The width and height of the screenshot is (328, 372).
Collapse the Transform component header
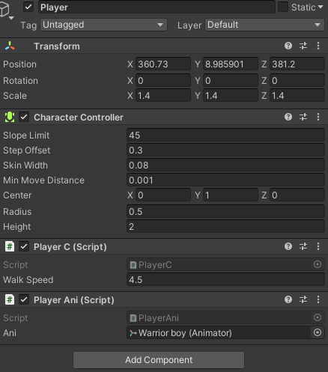tap(57, 46)
